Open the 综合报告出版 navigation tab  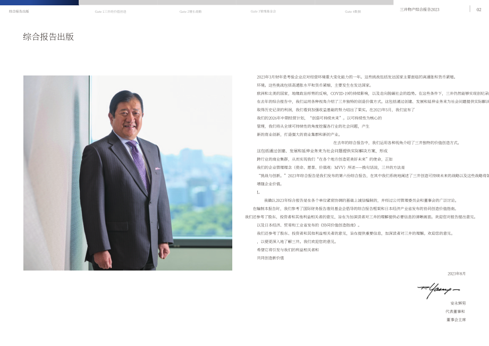(x=19, y=11)
